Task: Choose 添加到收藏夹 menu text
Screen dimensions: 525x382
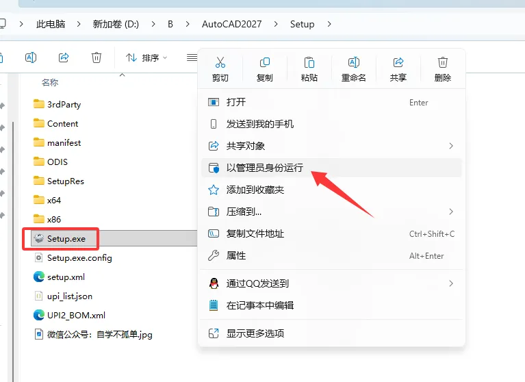Action: click(255, 190)
